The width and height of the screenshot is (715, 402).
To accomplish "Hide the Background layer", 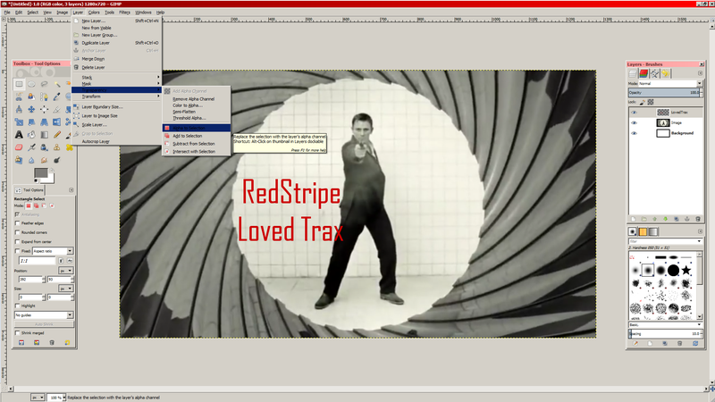I will 634,133.
